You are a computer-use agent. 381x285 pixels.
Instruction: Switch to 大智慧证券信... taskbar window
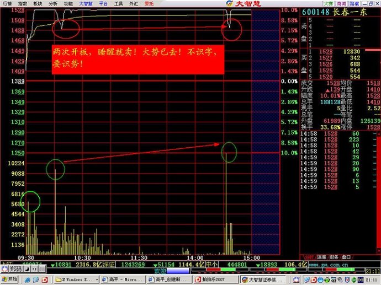click(262, 279)
